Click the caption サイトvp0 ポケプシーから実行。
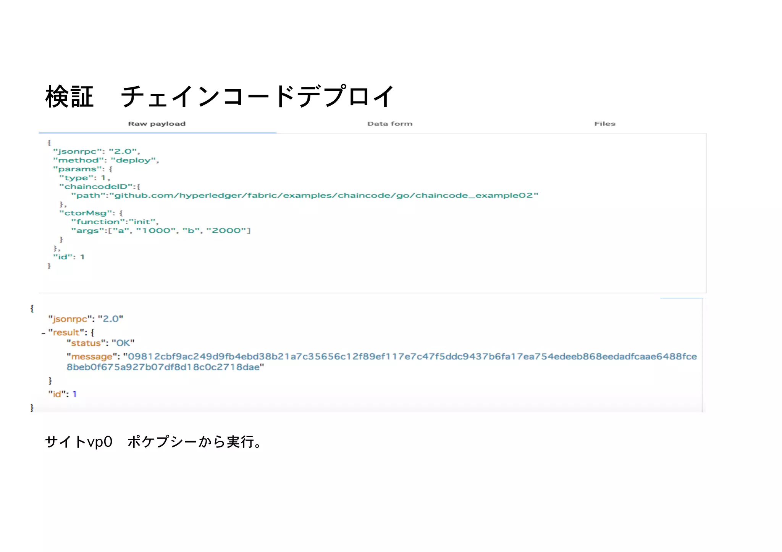The image size is (782, 552). (x=153, y=442)
